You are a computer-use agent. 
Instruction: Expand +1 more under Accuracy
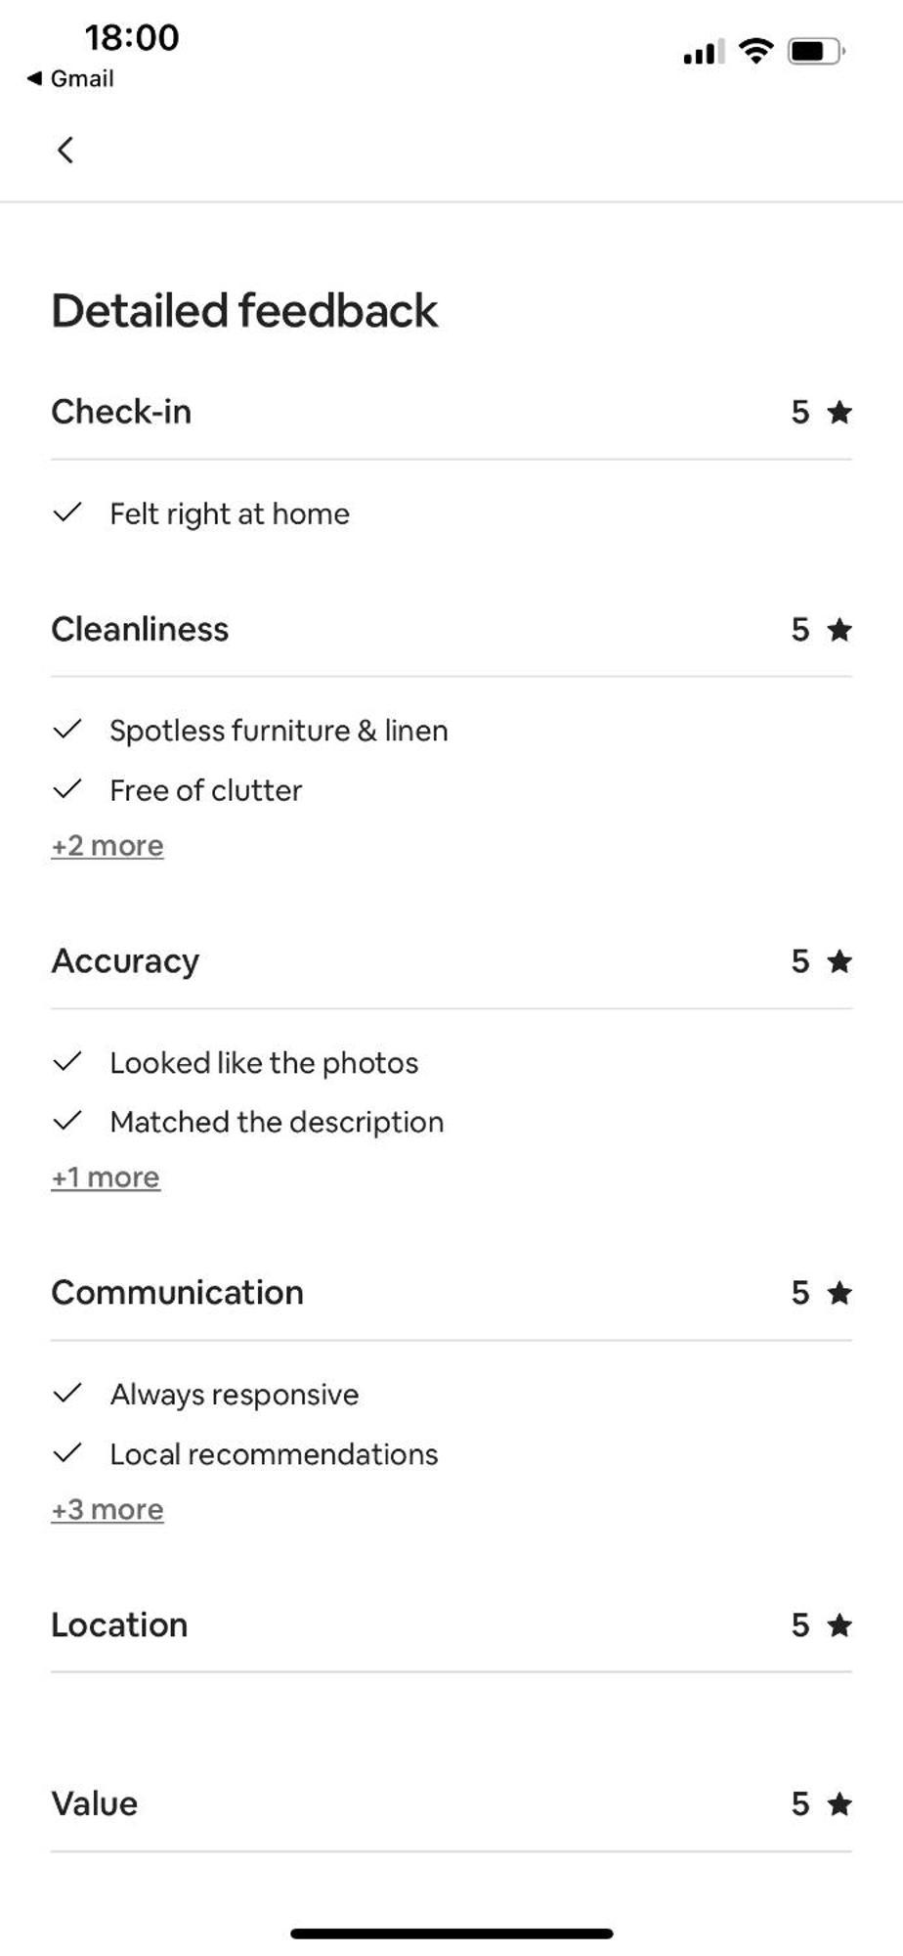click(106, 1178)
